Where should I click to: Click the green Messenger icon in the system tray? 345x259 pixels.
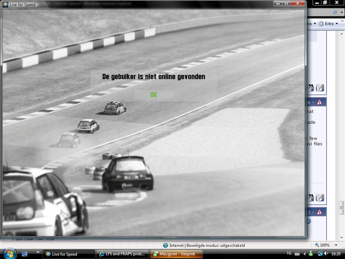pyautogui.click(x=311, y=254)
